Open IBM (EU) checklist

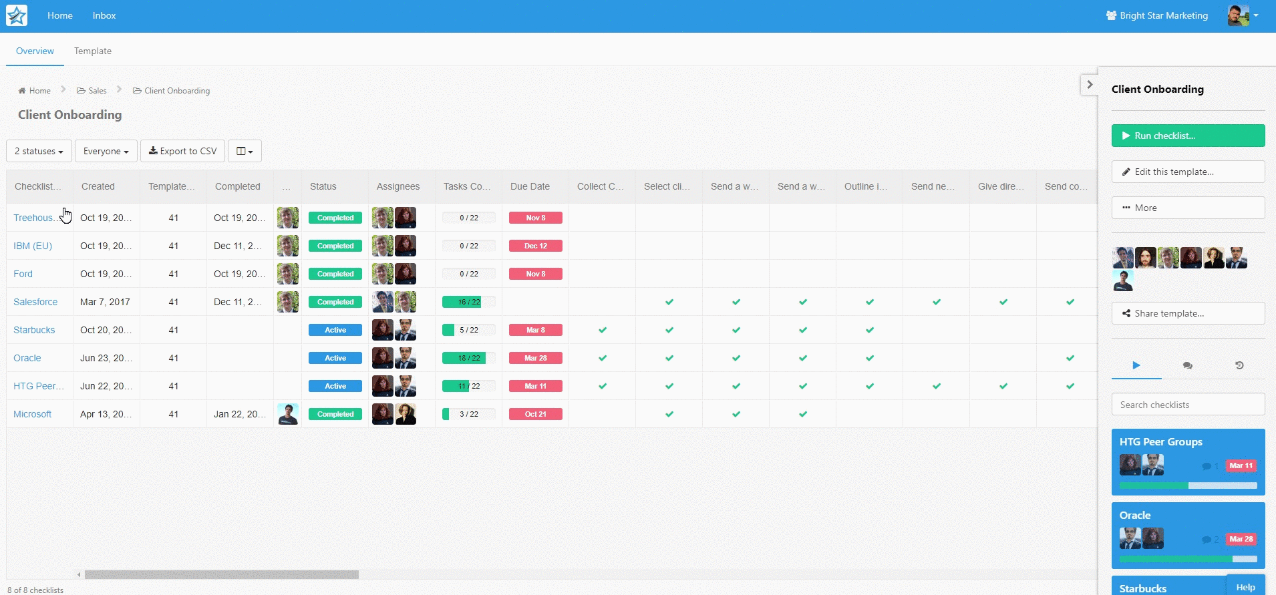pos(33,246)
